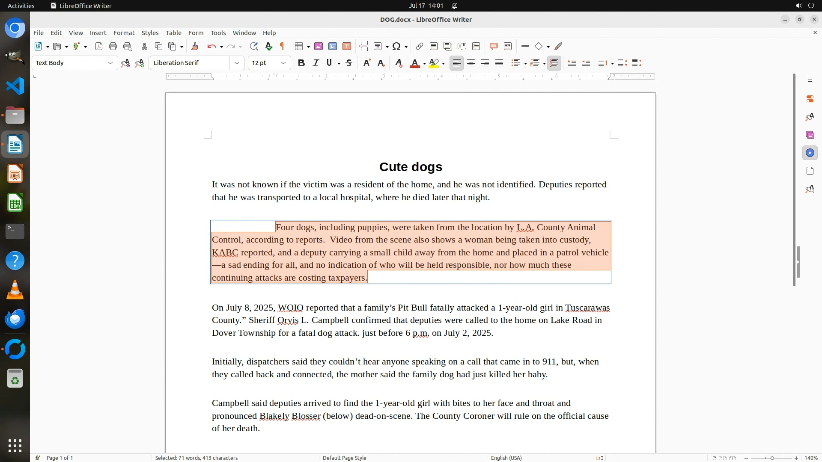Open Find & Replace tool
The width and height of the screenshot is (822, 462).
254,46
